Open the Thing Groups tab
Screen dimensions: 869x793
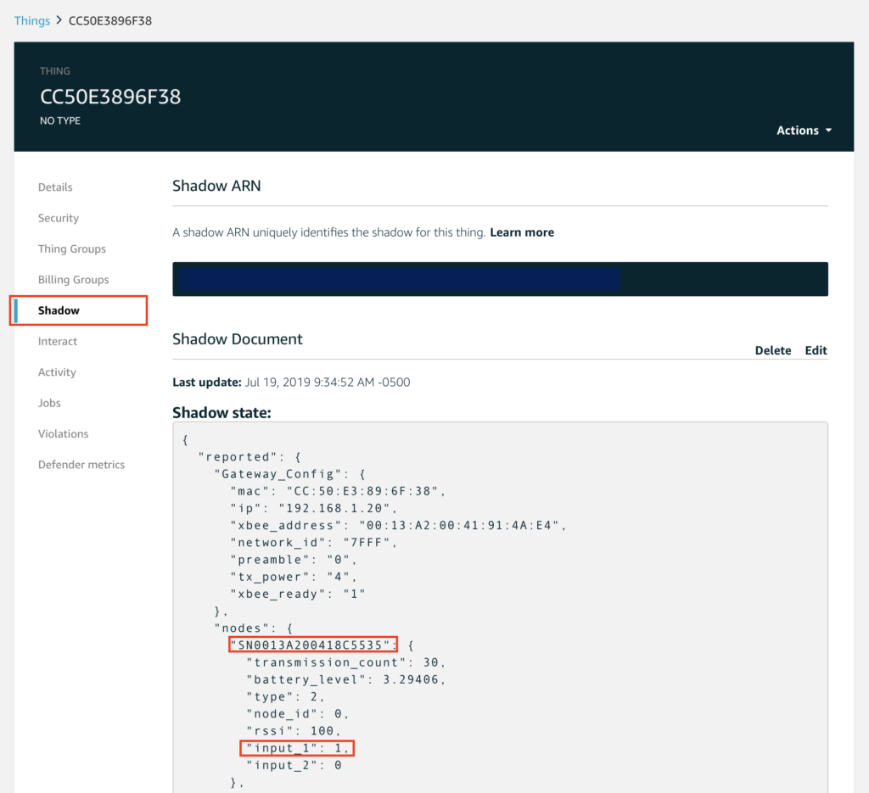click(71, 249)
